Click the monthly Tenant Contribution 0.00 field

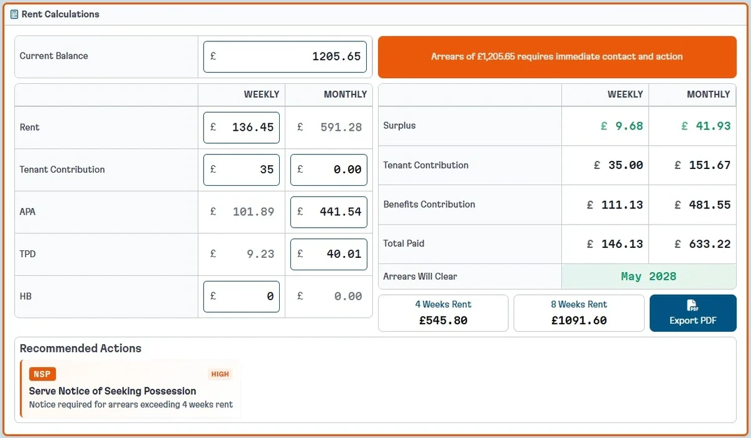328,170
